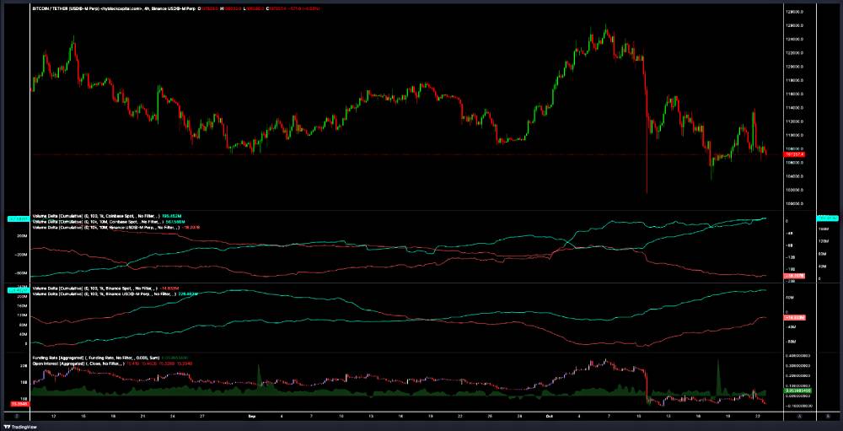Toggle the round button in the bottom-right corner
The height and width of the screenshot is (431, 843).
tap(828, 416)
